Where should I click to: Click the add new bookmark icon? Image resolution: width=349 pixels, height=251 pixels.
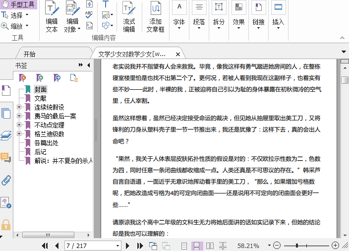[x=40, y=77]
